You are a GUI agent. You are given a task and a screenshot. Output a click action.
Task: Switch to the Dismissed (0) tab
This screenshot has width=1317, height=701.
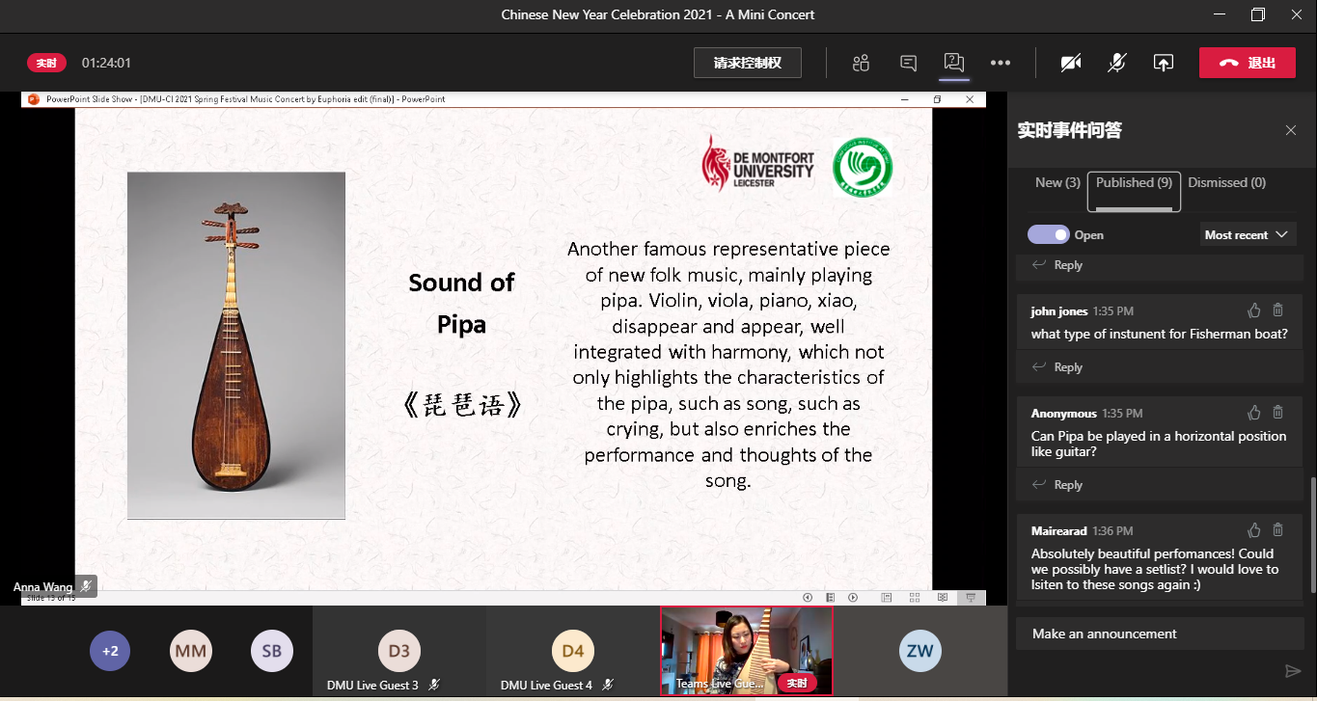1226,182
